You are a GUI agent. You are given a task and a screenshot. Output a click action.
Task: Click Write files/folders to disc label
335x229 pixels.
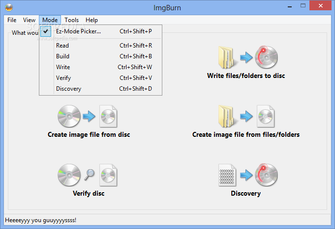click(246, 76)
